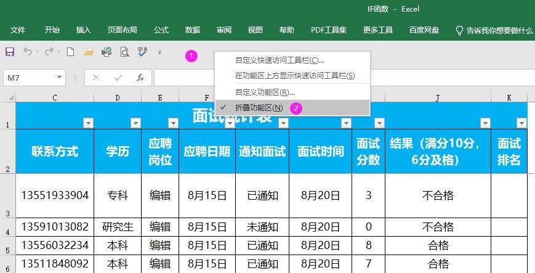The image size is (535, 273).
Task: Open the filter arrow above 通知面试 column
Action: [x=283, y=123]
